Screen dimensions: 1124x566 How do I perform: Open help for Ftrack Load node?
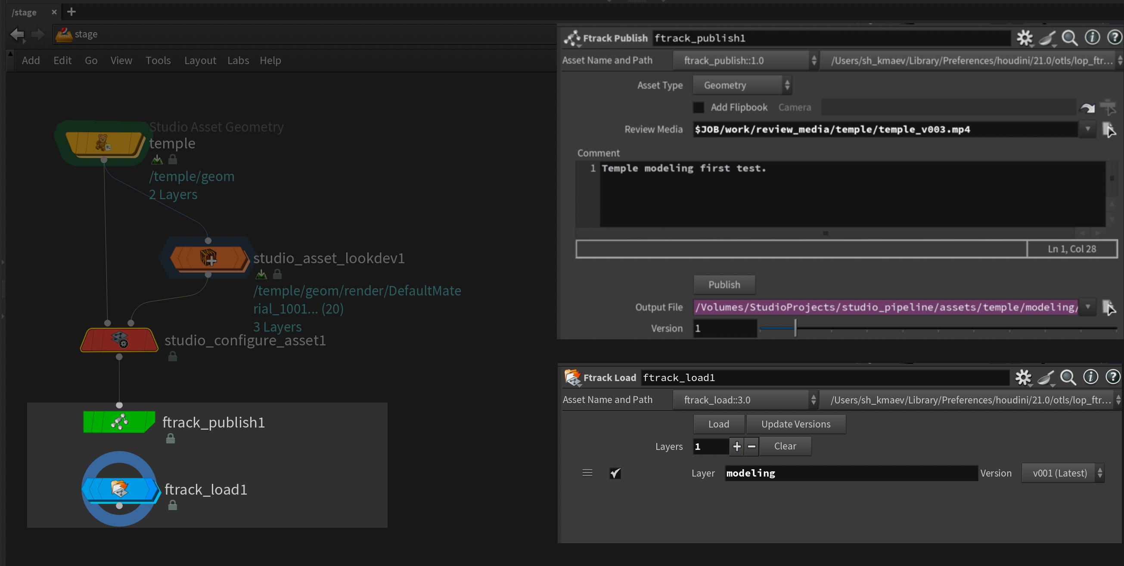(1113, 377)
